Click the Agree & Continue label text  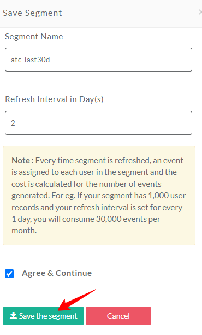pyautogui.click(x=57, y=273)
